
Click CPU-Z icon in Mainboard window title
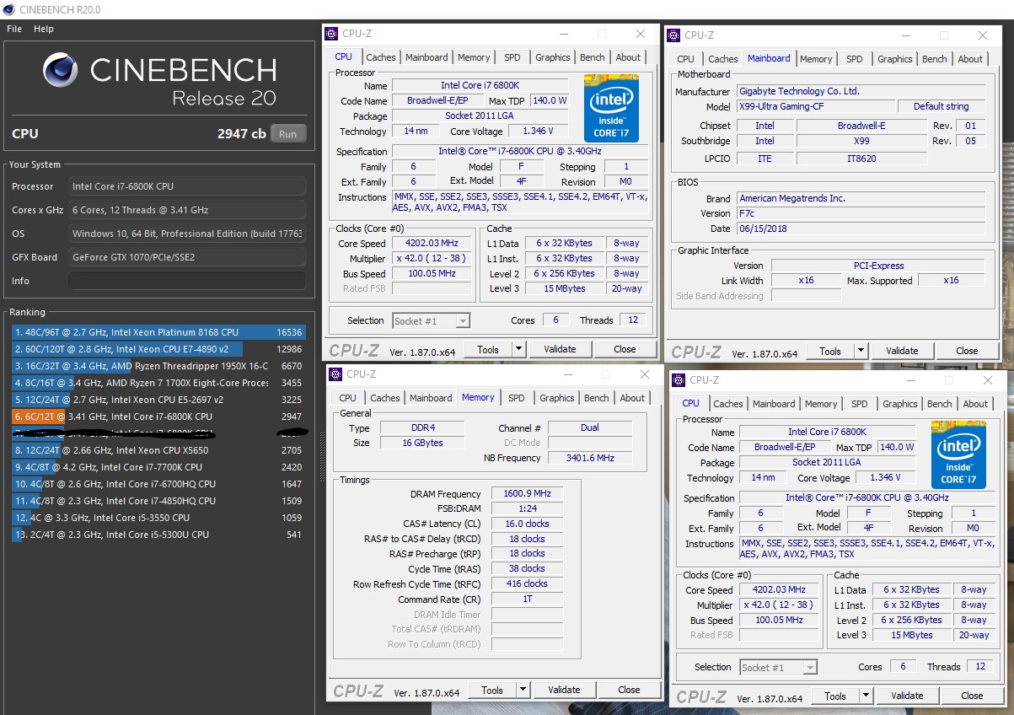point(673,35)
